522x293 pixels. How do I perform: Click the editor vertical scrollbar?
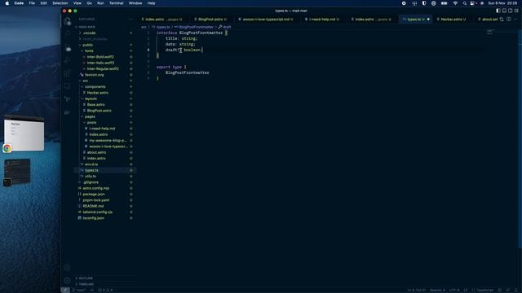[520, 138]
